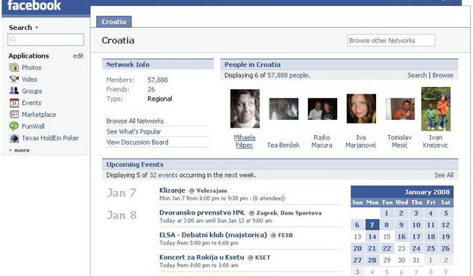Open the Klizanje event
The width and height of the screenshot is (473, 276).
point(172,190)
